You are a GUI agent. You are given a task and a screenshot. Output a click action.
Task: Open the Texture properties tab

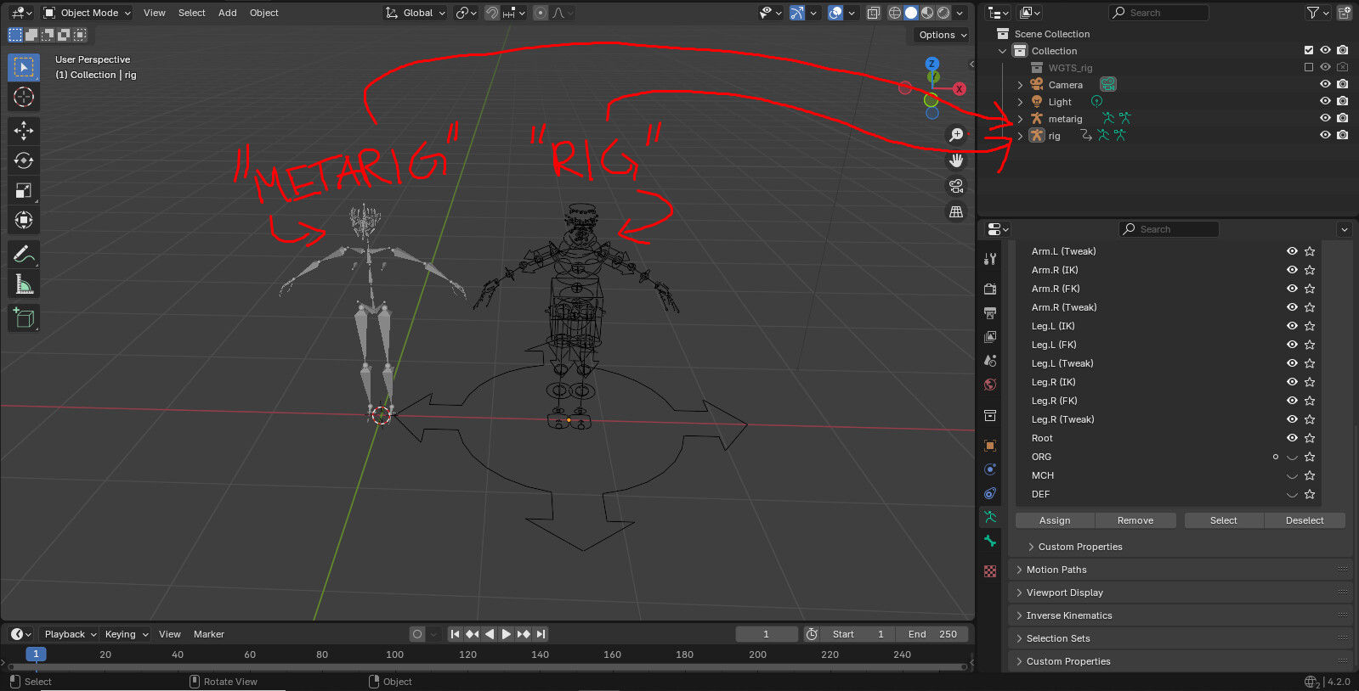click(x=990, y=571)
